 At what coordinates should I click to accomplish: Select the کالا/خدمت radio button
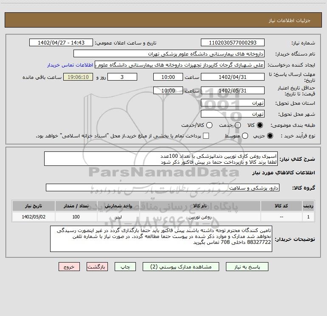[x=209, y=125]
